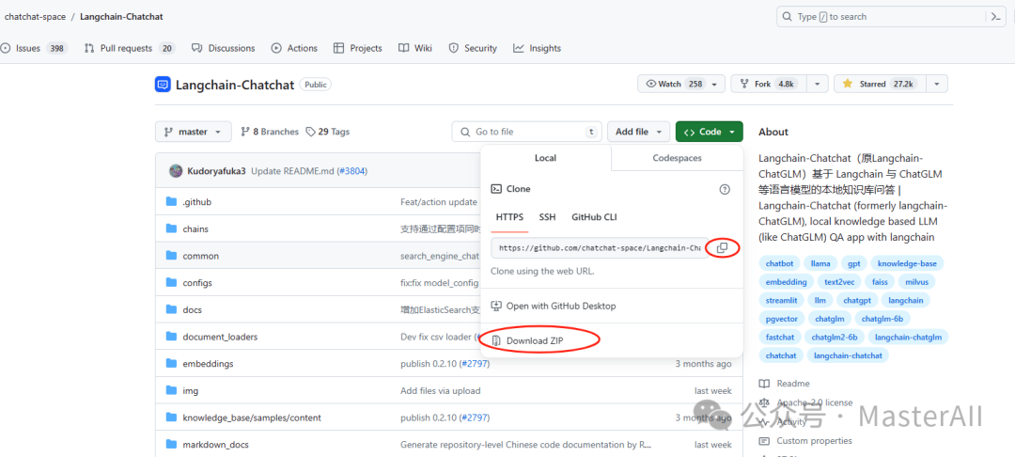Click the top search box

pyautogui.click(x=879, y=17)
